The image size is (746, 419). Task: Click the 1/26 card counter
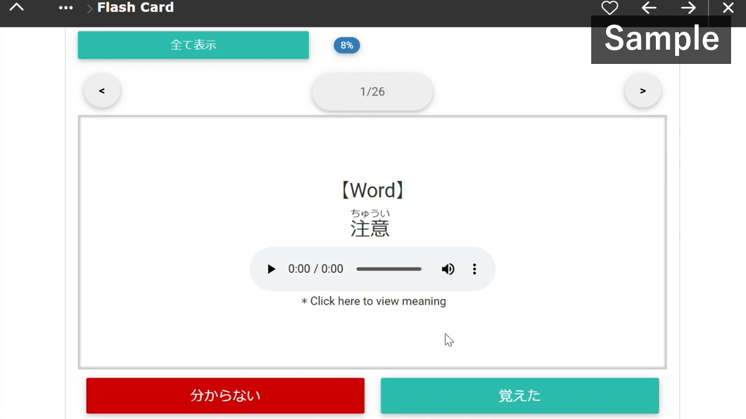[x=372, y=92]
